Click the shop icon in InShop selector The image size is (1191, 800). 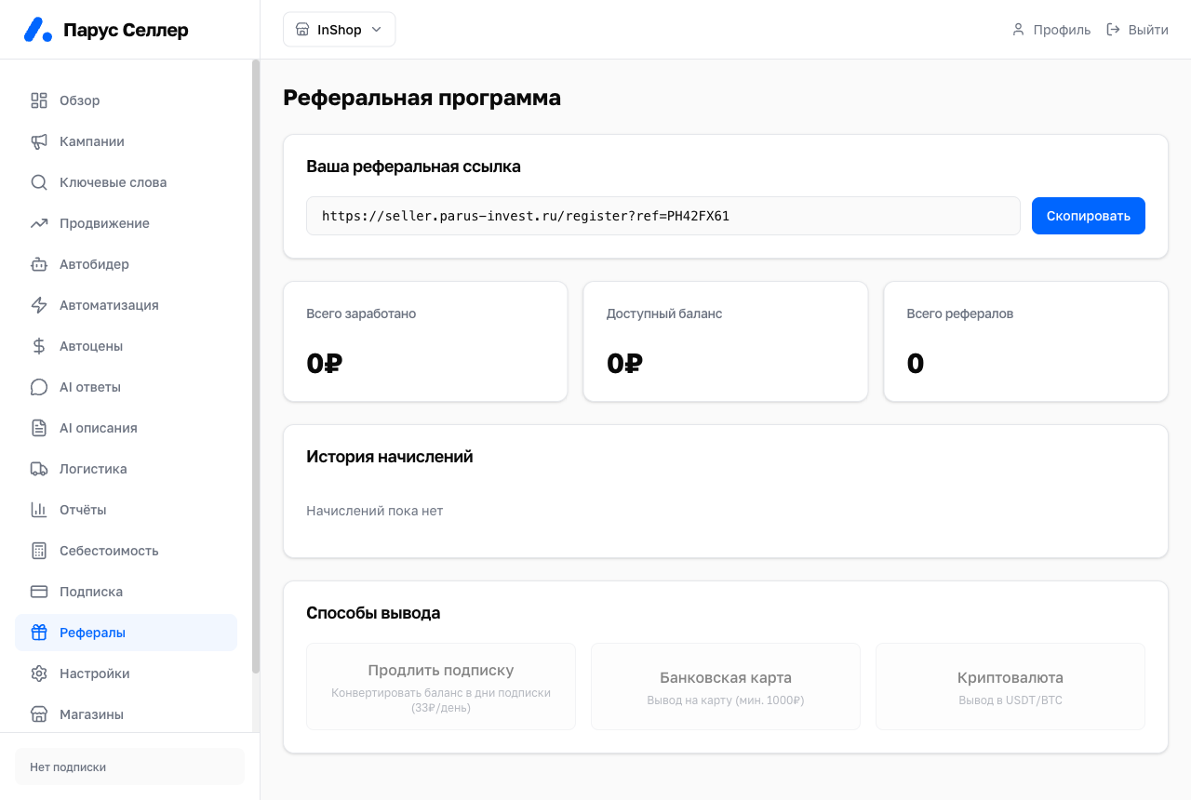tap(302, 30)
